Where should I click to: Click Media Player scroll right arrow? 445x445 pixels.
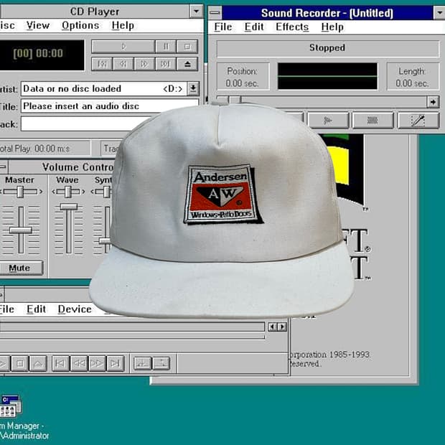coord(282,327)
